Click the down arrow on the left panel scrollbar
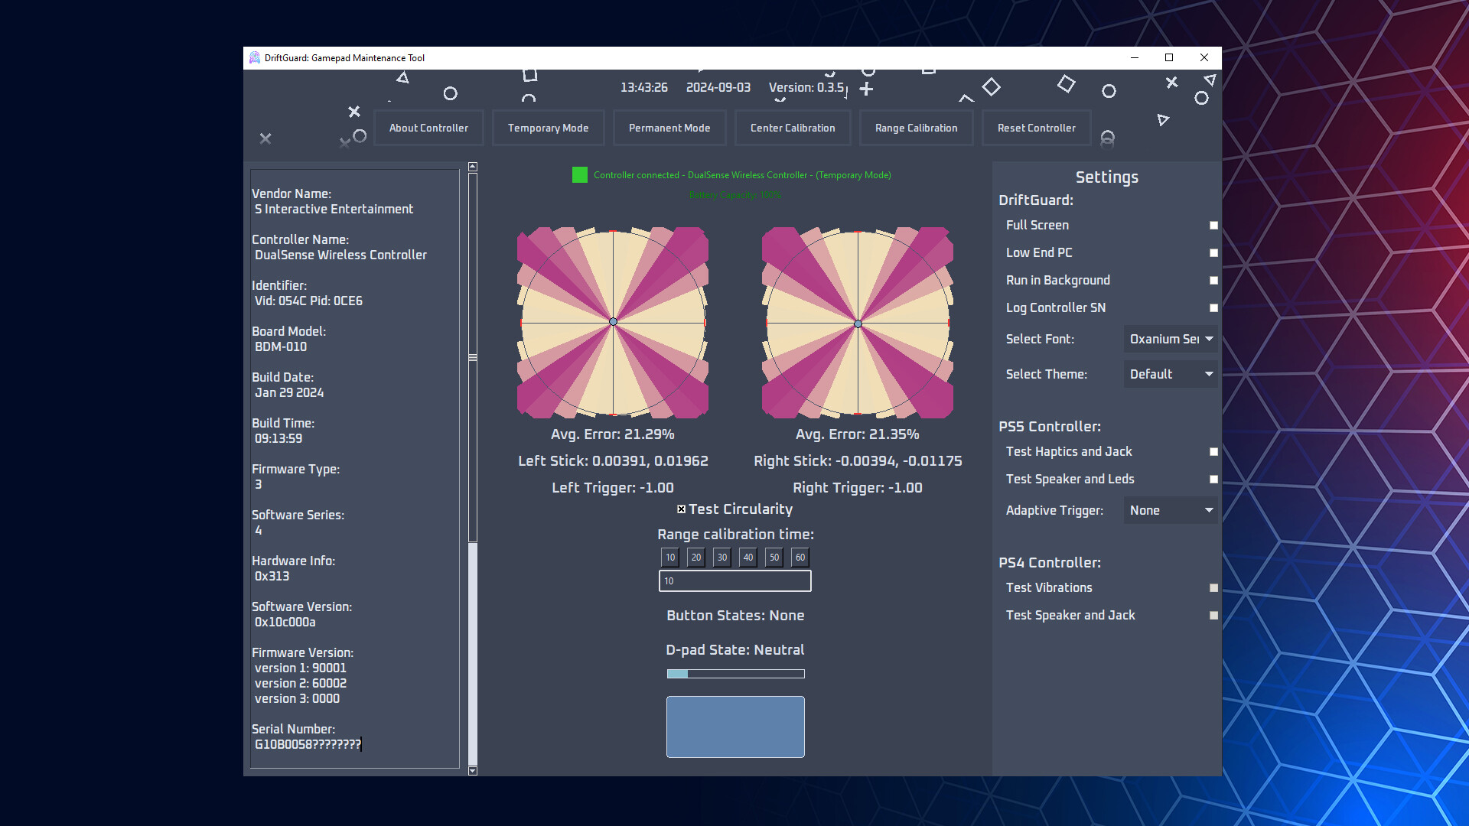The height and width of the screenshot is (826, 1469). pos(472,770)
